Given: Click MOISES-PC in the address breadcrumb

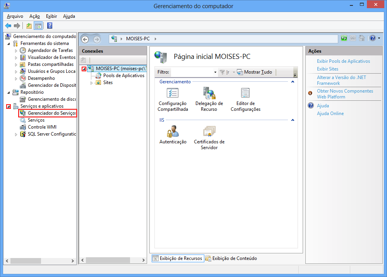Looking at the screenshot, I should click(138, 39).
